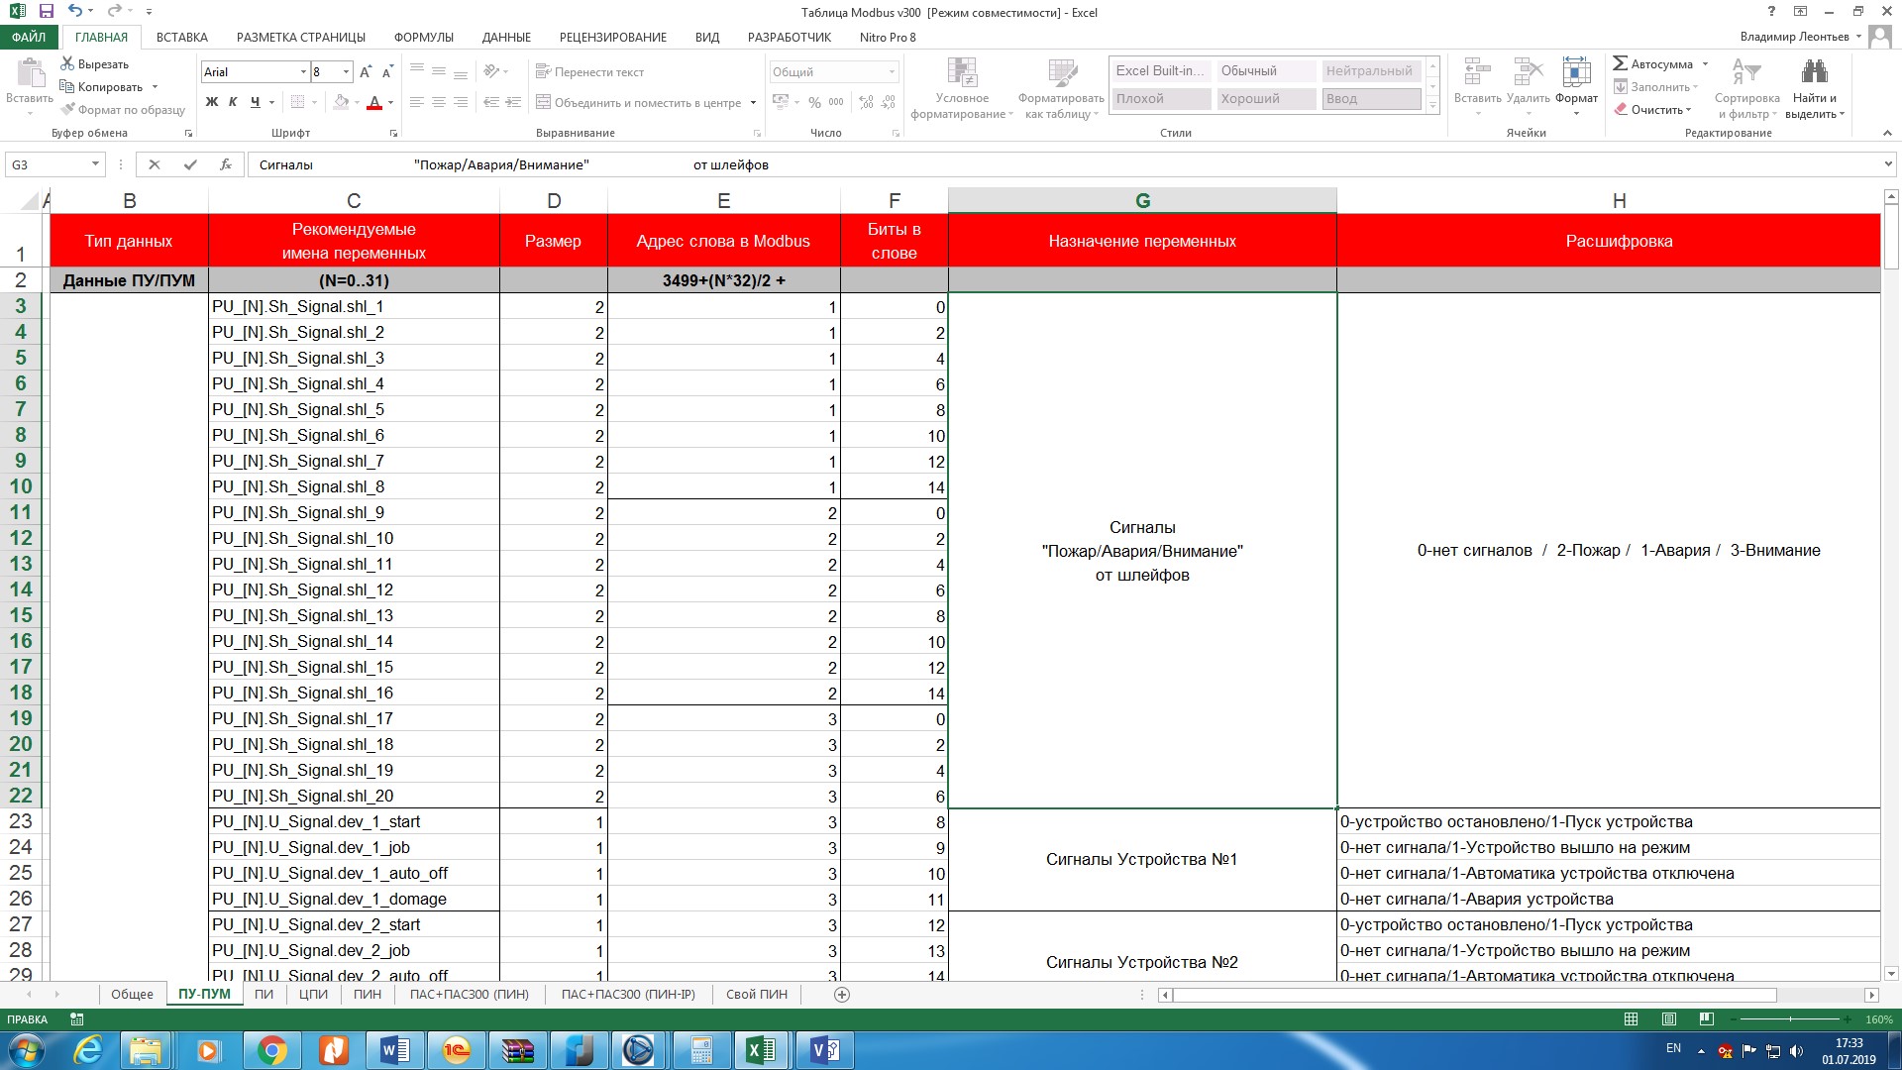Click the Name Box showing G3
Image resolution: width=1902 pixels, height=1070 pixels.
coord(53,164)
